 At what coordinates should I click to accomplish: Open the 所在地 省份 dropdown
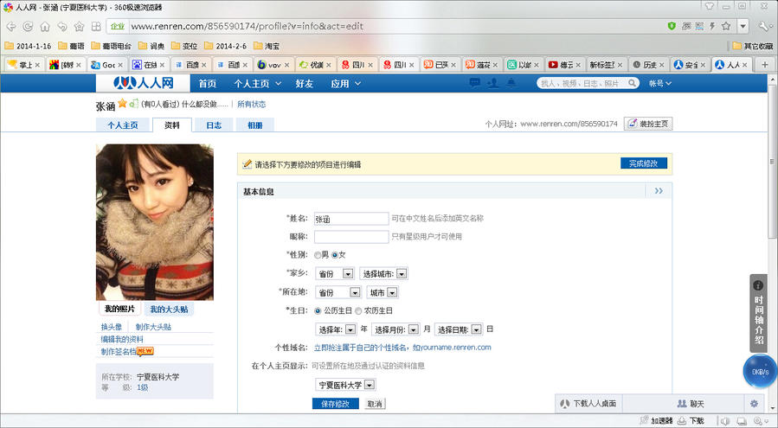click(x=338, y=292)
